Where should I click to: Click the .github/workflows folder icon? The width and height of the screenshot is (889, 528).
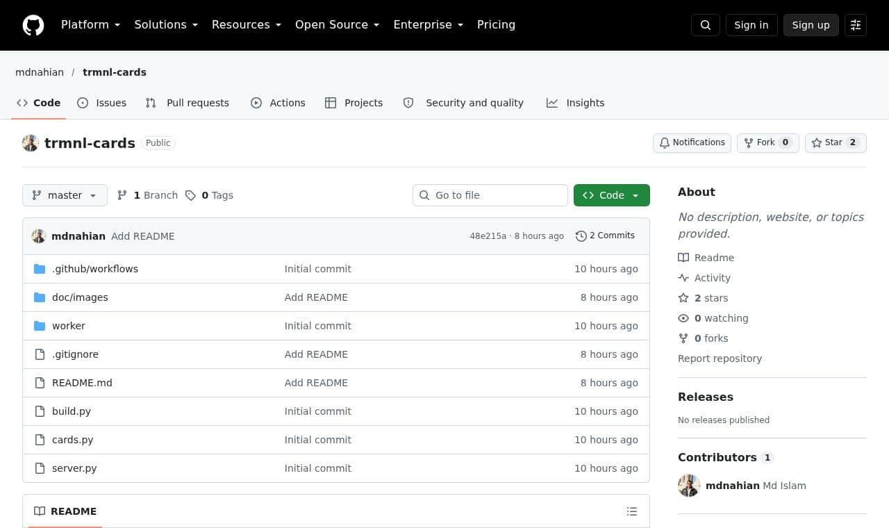point(40,269)
